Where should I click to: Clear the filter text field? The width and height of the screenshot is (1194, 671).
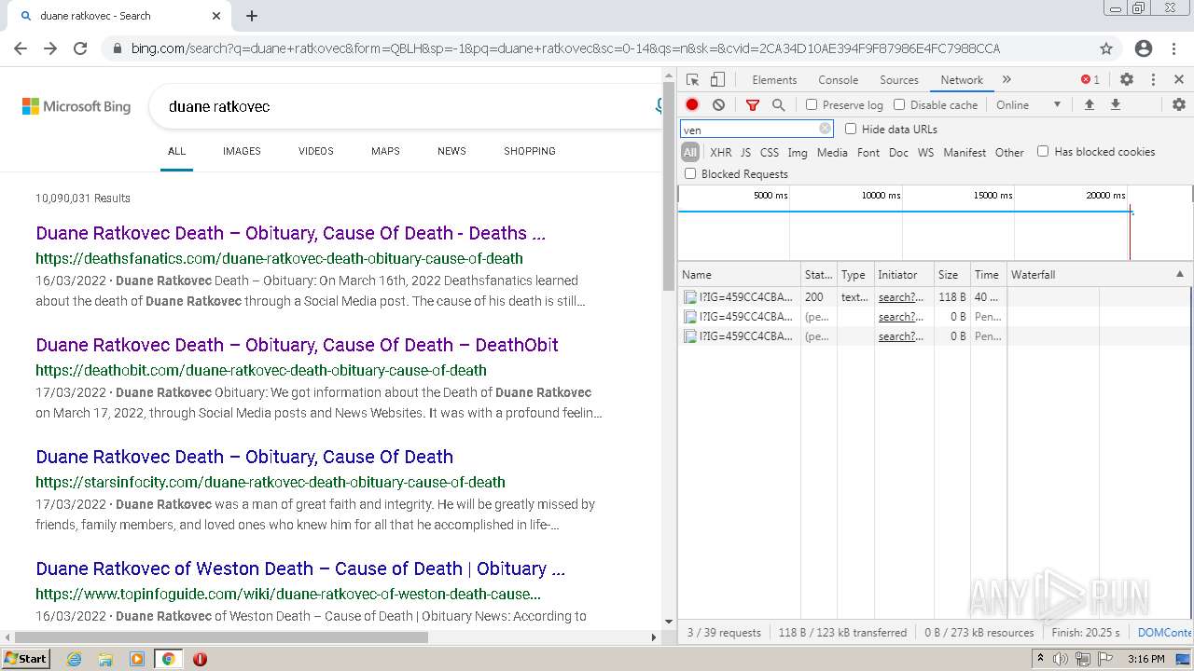pos(825,130)
